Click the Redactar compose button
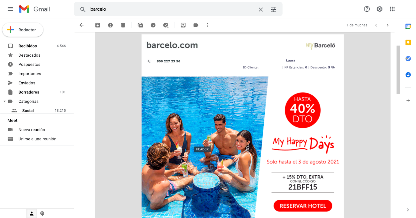The image size is (416, 218). pos(23,30)
